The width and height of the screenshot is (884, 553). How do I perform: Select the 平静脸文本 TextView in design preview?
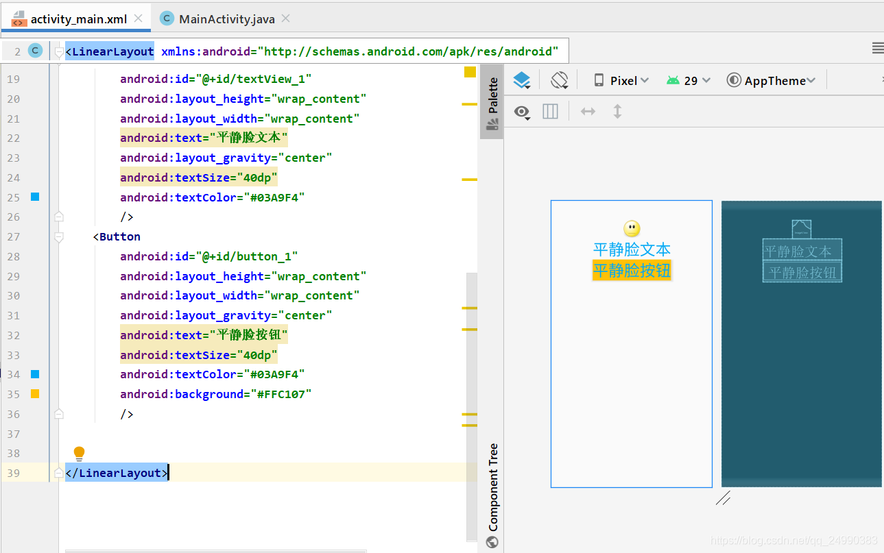coord(632,249)
